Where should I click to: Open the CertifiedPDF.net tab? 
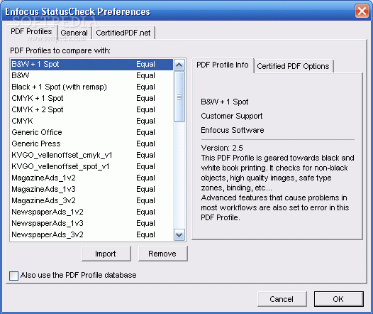coord(123,33)
